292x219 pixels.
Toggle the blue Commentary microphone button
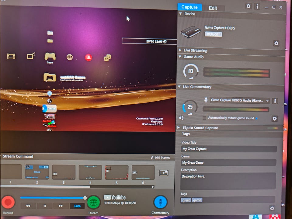click(x=160, y=202)
